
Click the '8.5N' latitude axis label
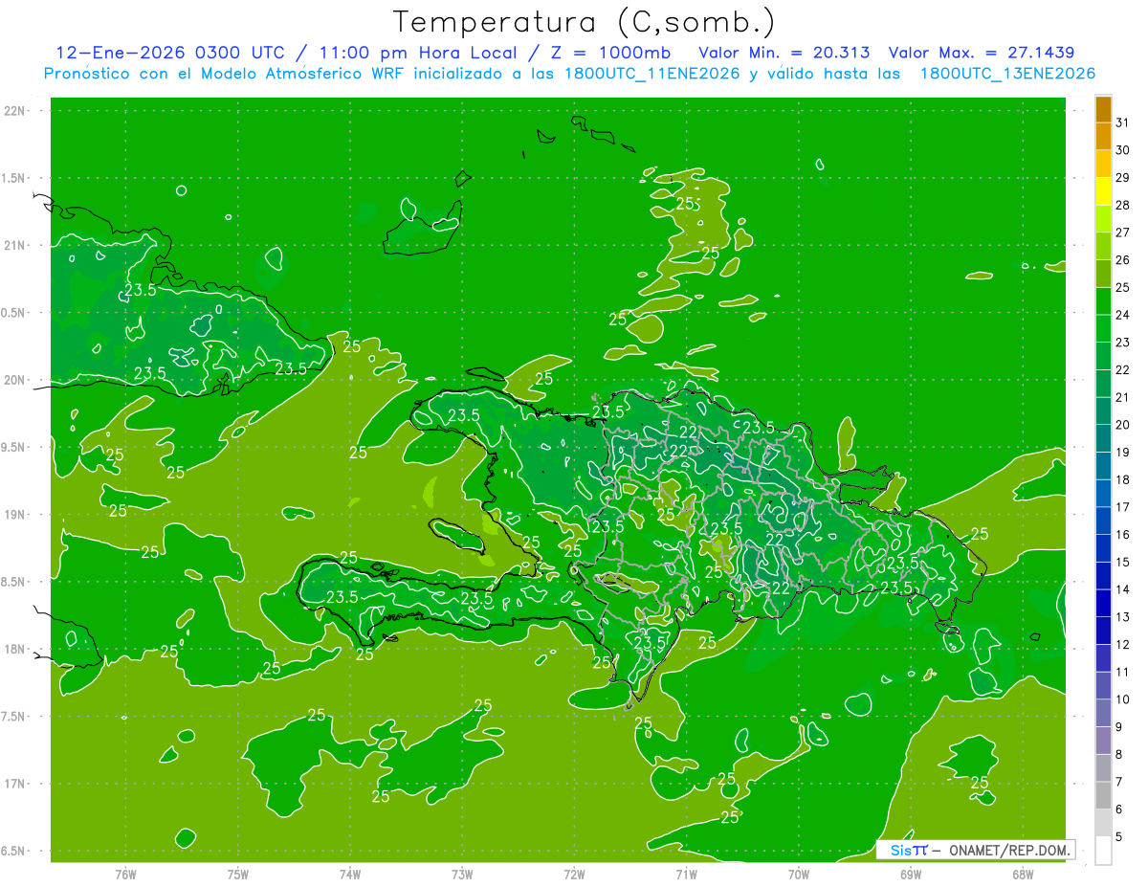(13, 582)
